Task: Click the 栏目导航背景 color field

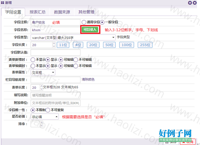Action: pyautogui.click(x=55, y=80)
